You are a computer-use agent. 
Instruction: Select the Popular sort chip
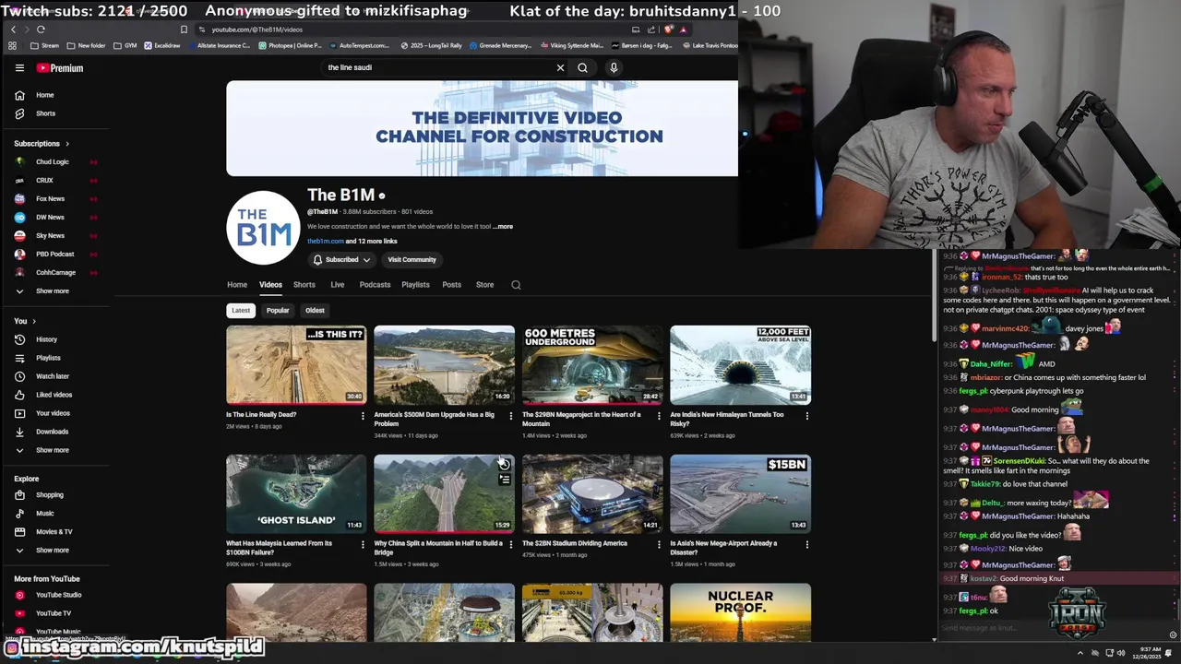[278, 310]
